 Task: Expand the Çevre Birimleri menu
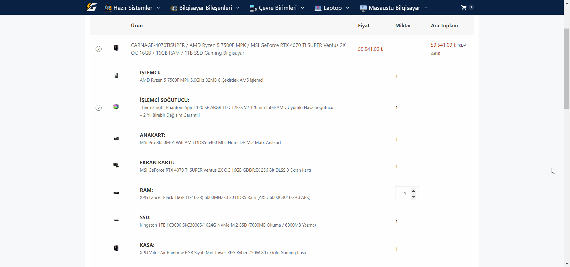[x=277, y=8]
